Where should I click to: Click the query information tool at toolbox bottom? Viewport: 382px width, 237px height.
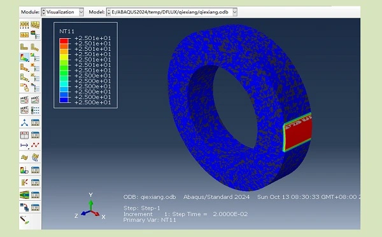24,220
